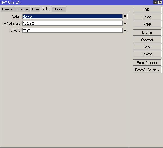Remove the NAT rule
163x148 pixels.
(x=147, y=54)
